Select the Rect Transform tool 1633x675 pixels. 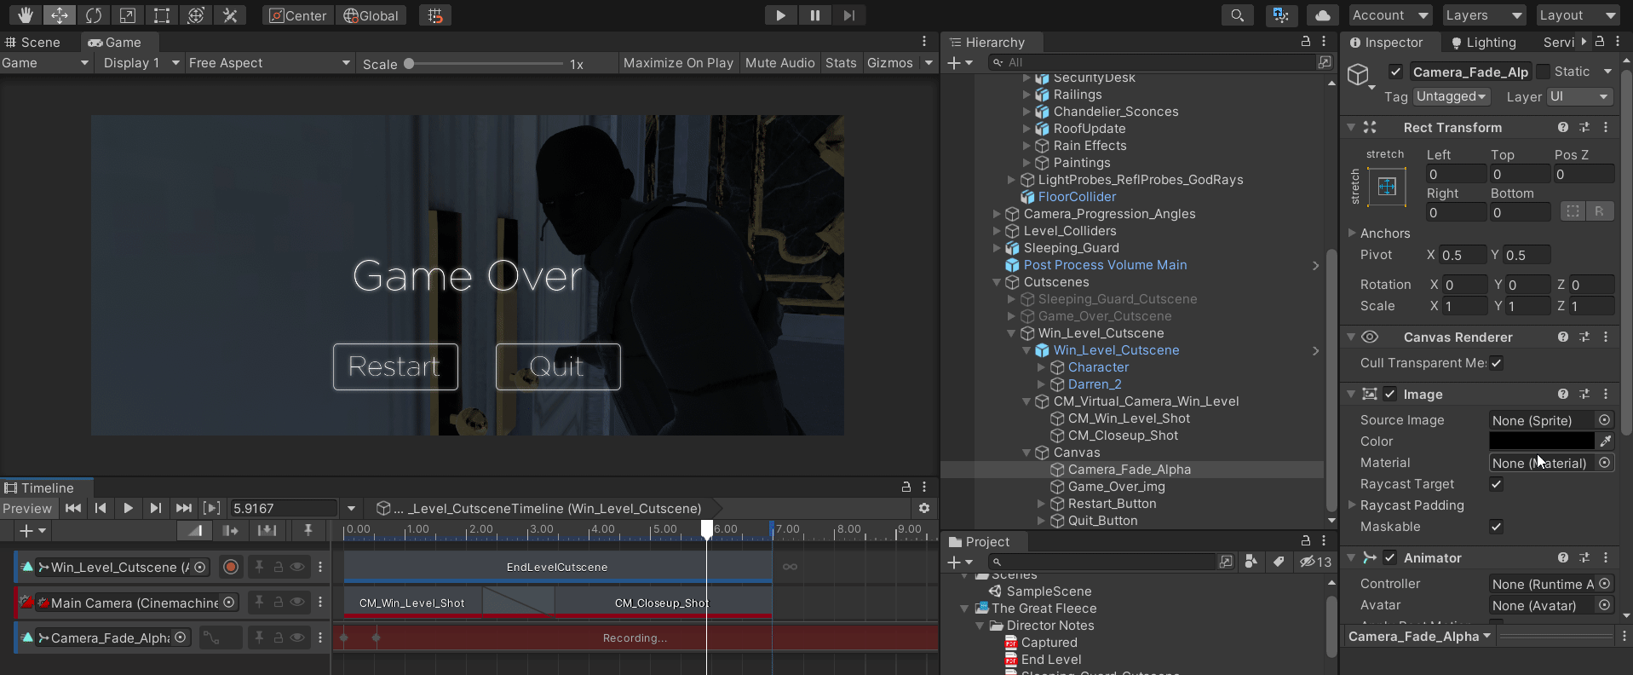[161, 15]
